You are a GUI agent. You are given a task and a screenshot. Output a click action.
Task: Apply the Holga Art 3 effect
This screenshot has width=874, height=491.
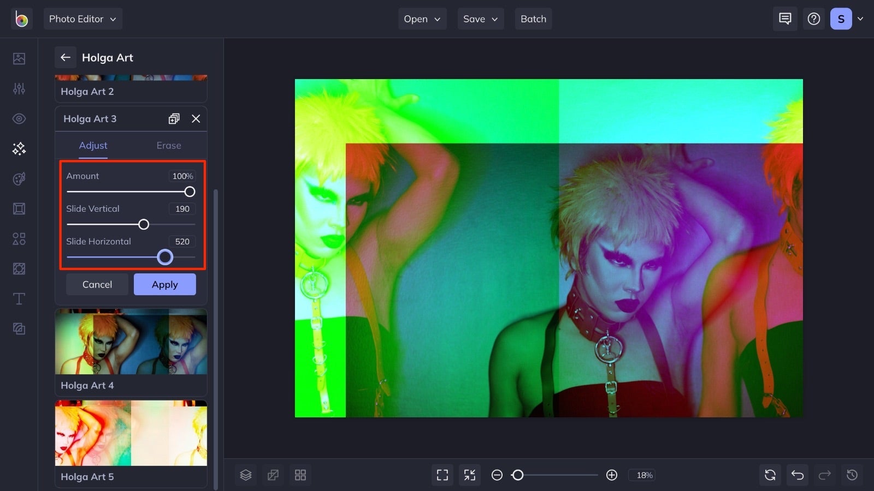pos(164,284)
